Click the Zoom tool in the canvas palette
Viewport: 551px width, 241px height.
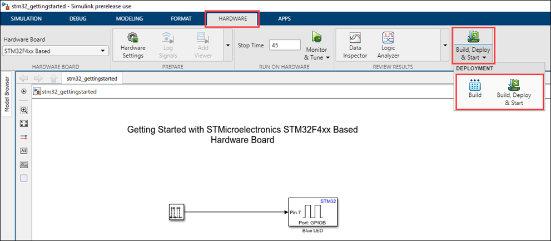(x=24, y=110)
